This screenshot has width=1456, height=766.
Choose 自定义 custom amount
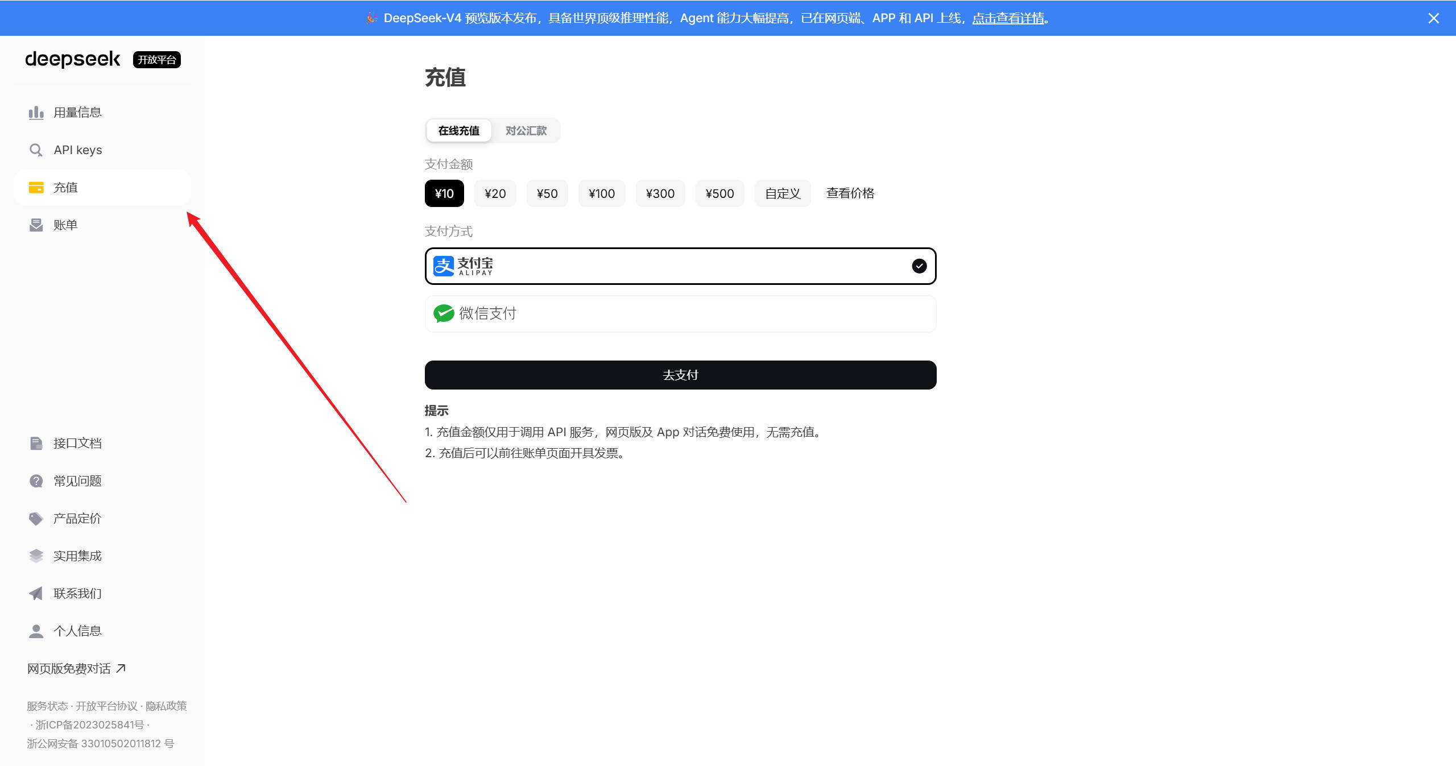click(x=783, y=194)
